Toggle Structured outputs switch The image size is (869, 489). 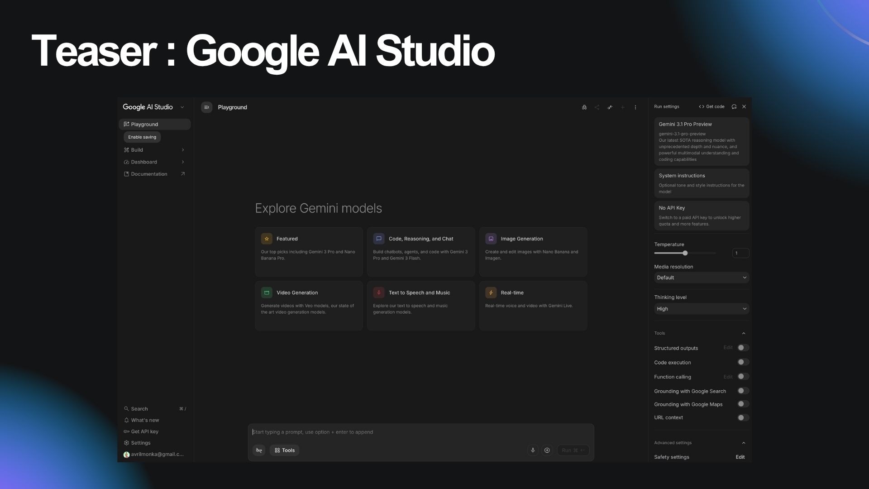click(x=743, y=348)
